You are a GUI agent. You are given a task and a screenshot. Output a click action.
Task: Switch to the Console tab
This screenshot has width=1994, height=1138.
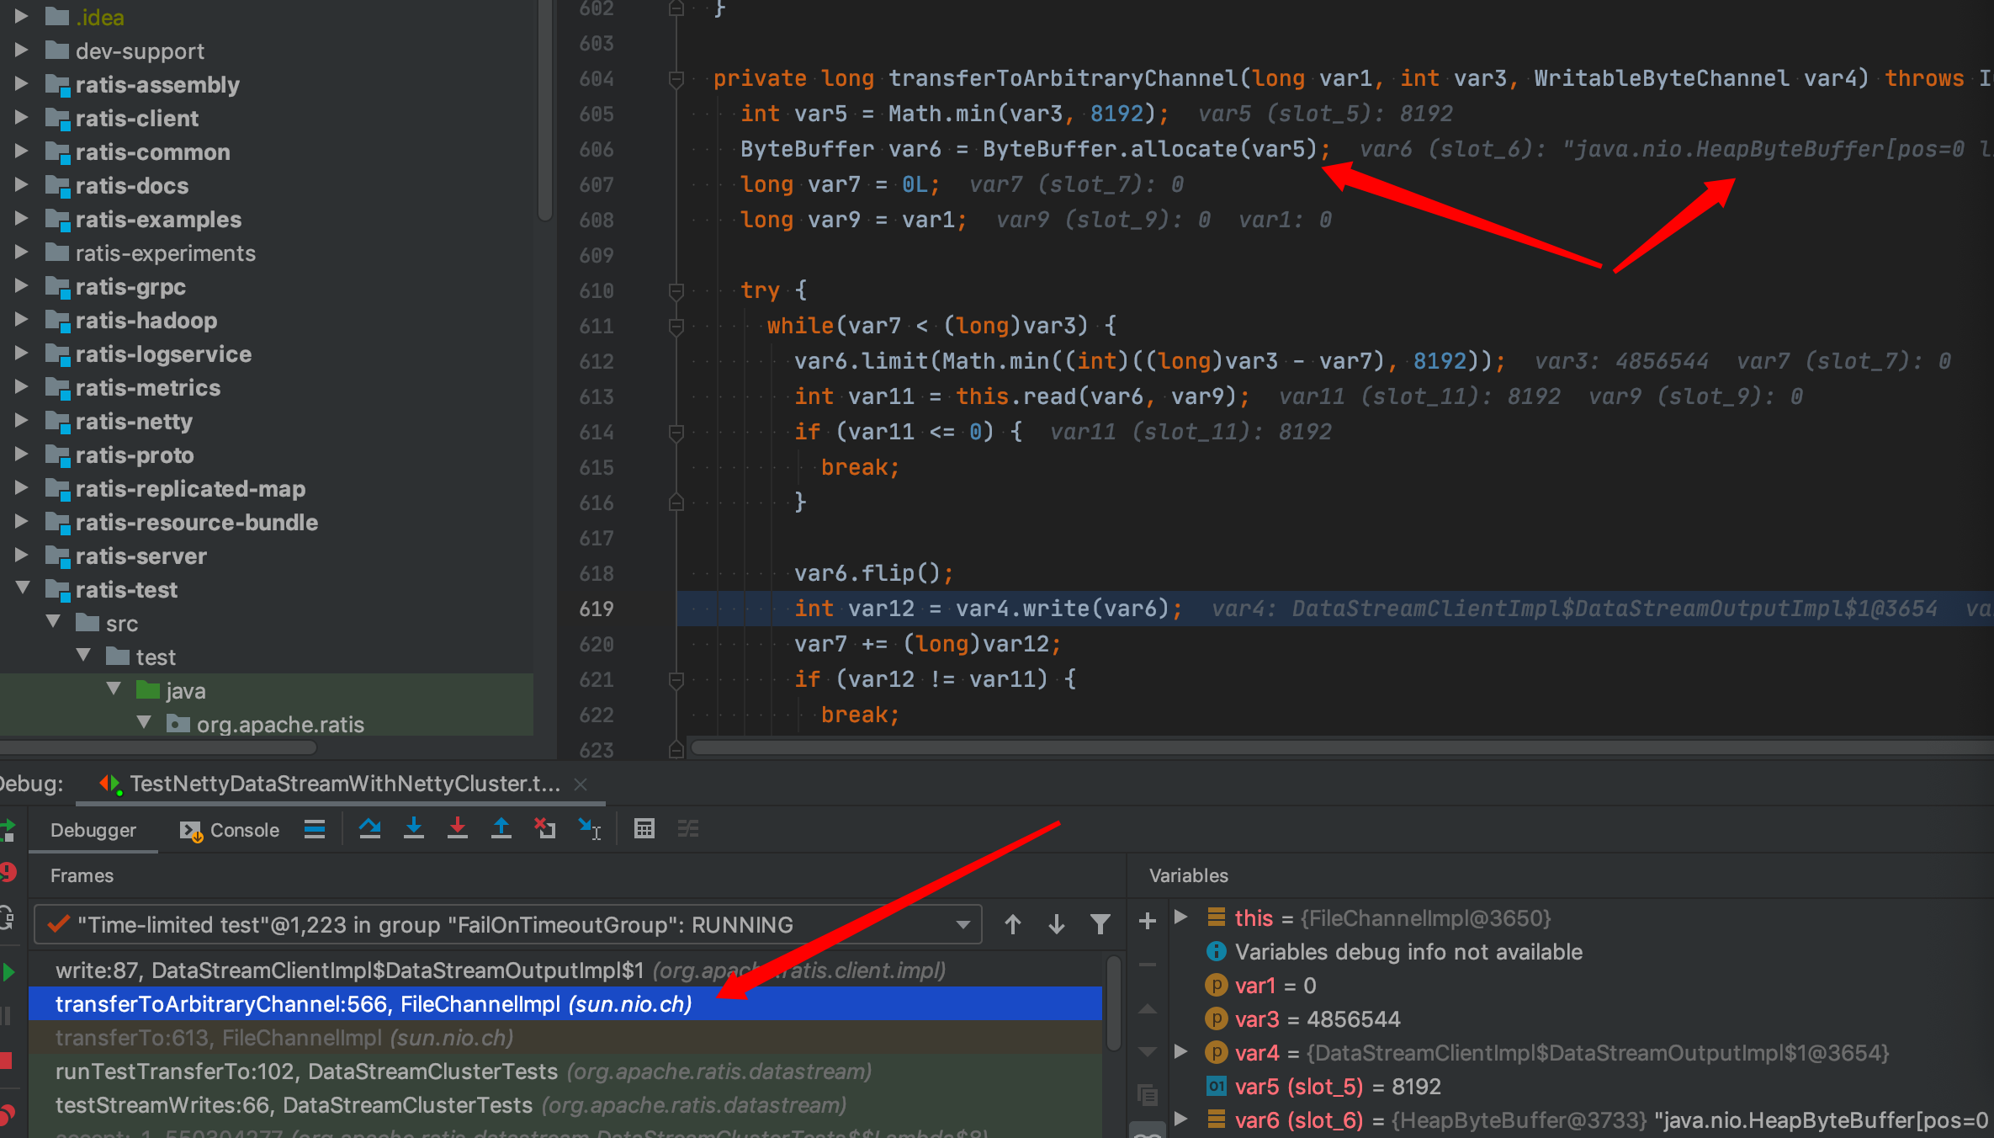(229, 830)
